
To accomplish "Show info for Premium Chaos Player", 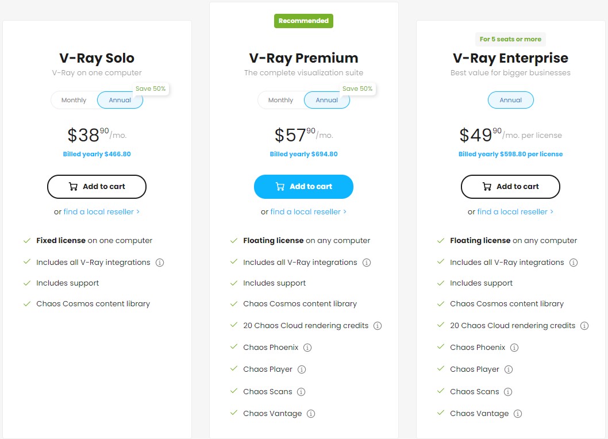I will (x=302, y=369).
